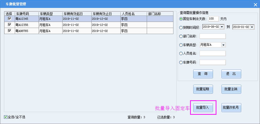
Task: Click the 批量导入 button
Action: coord(203,108)
